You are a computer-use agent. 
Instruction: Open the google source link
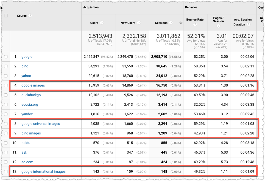coord(27,57)
